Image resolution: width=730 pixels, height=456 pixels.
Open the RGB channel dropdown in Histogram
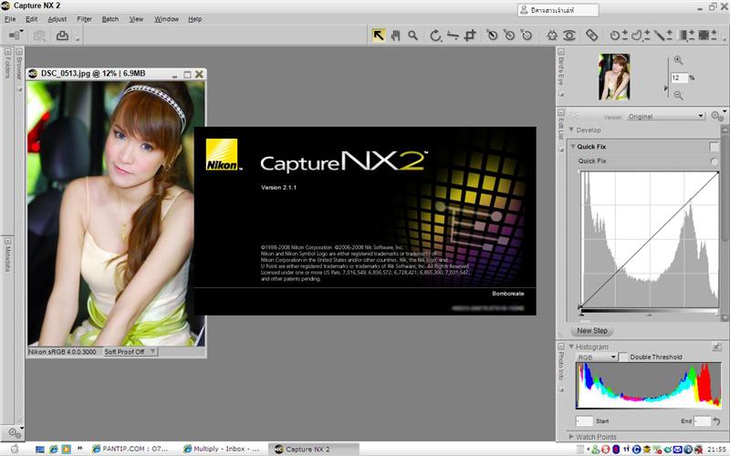[597, 357]
